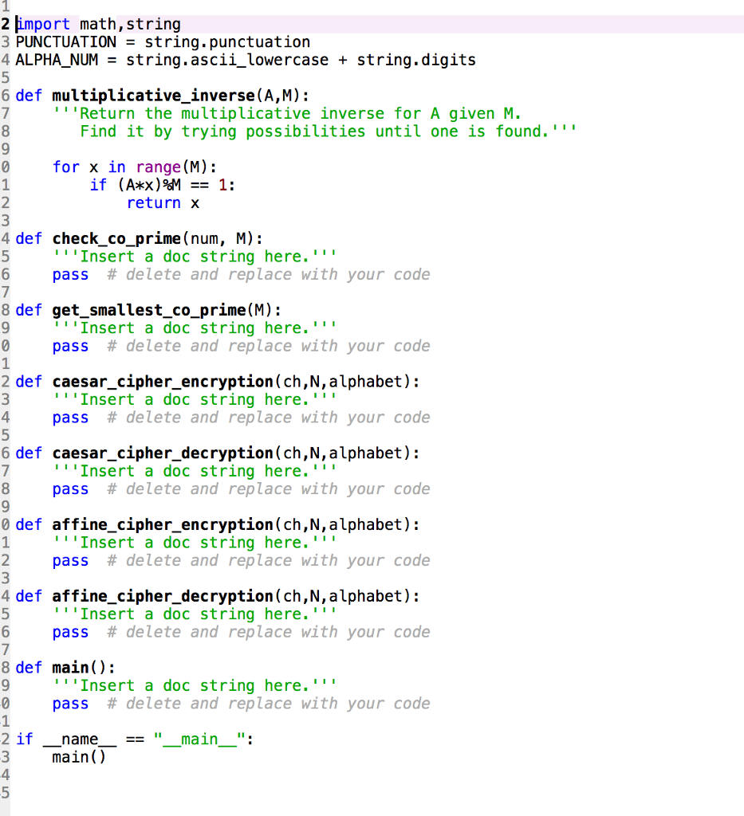Click the docstring inside affine_cipher_decryption
This screenshot has height=816, width=744.
tap(195, 614)
